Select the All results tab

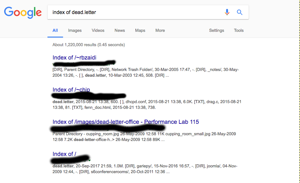coord(55,31)
